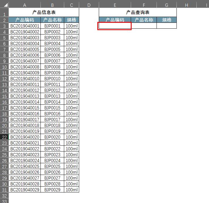
Task: Select cell BJP0008
Action: [x=52, y=67]
